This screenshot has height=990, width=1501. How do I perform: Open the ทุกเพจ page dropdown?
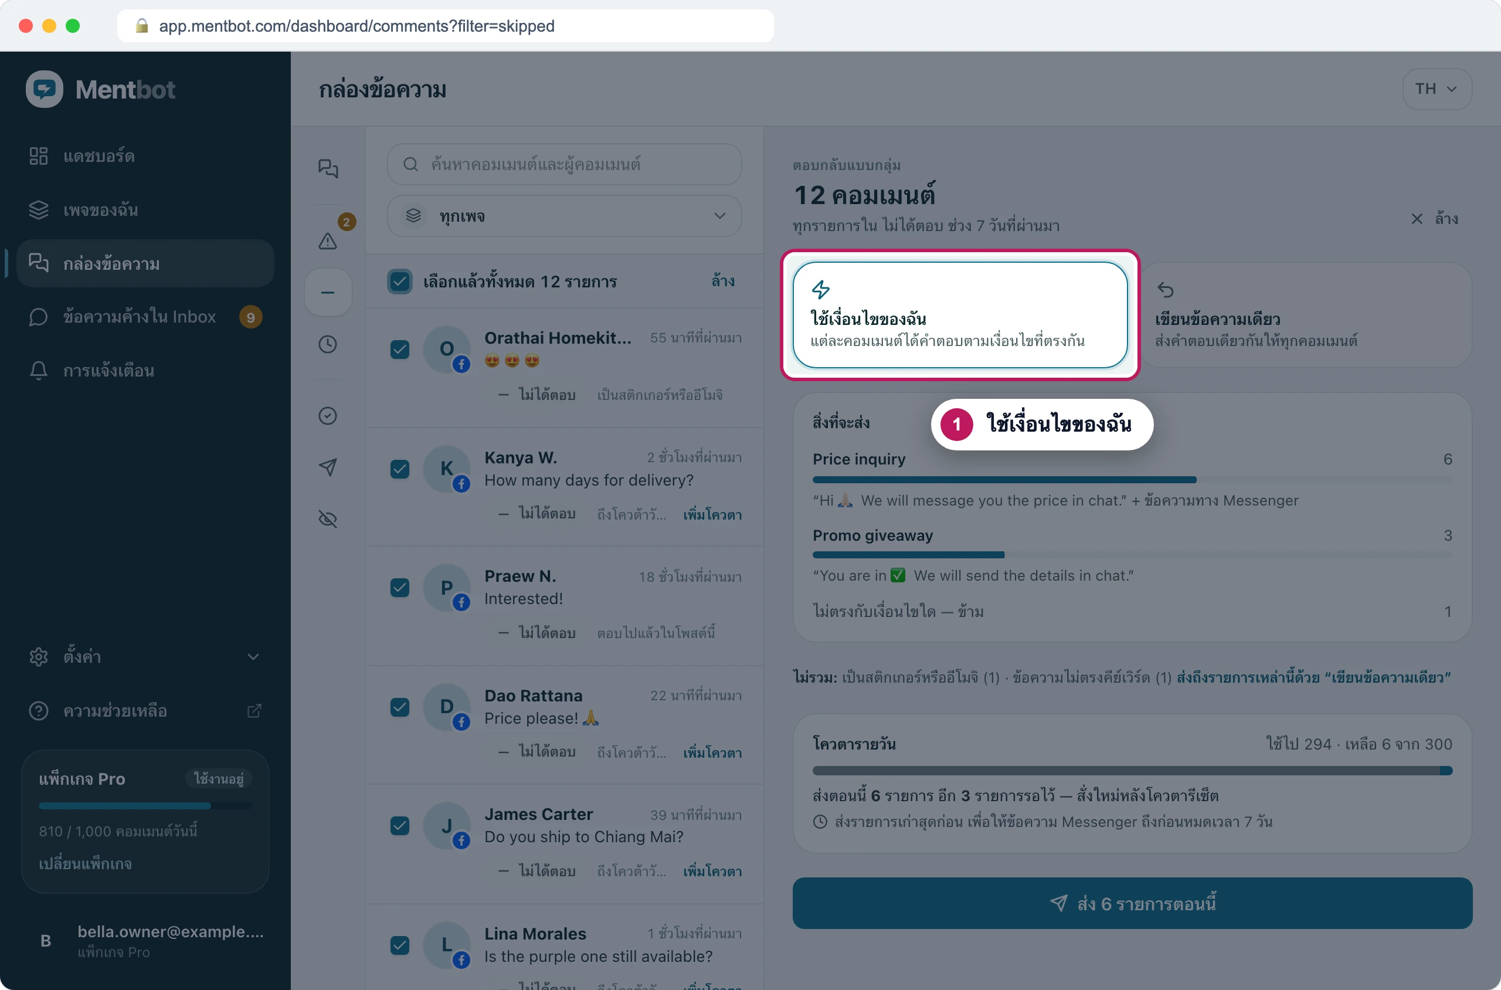pos(564,216)
